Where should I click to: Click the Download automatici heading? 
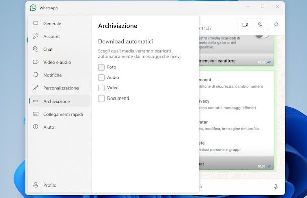click(125, 41)
